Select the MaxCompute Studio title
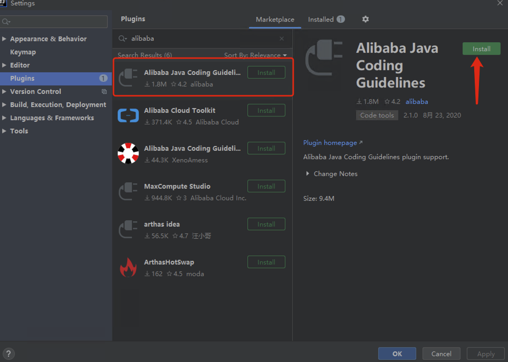Image resolution: width=508 pixels, height=362 pixels. tap(177, 187)
